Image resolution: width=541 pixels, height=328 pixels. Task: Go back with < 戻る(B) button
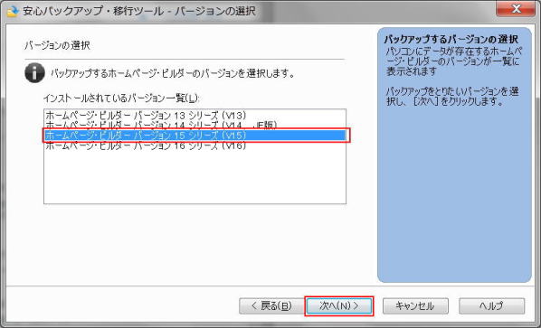point(271,306)
